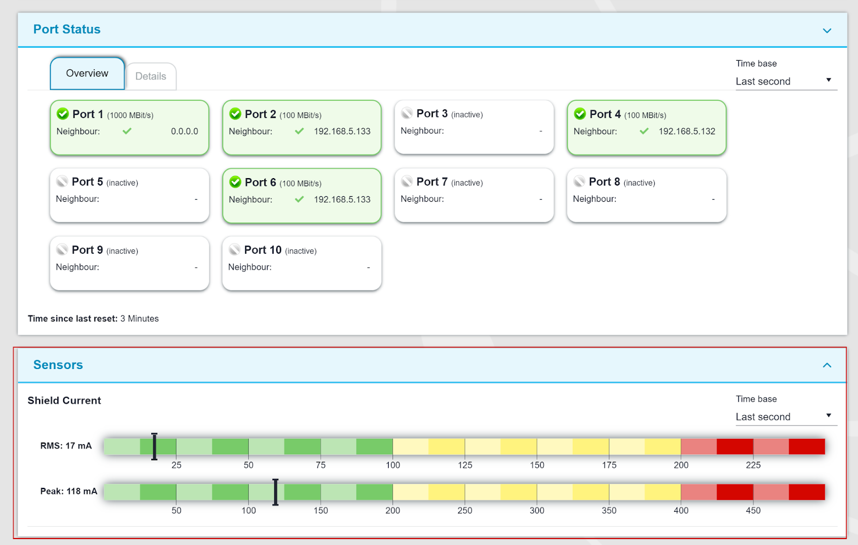Click the green status icon of Port 2

[x=235, y=114]
